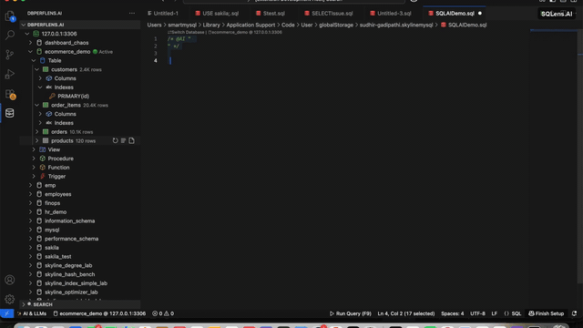Expand the View folder
Viewport: 583px width, 328px height.
point(34,149)
